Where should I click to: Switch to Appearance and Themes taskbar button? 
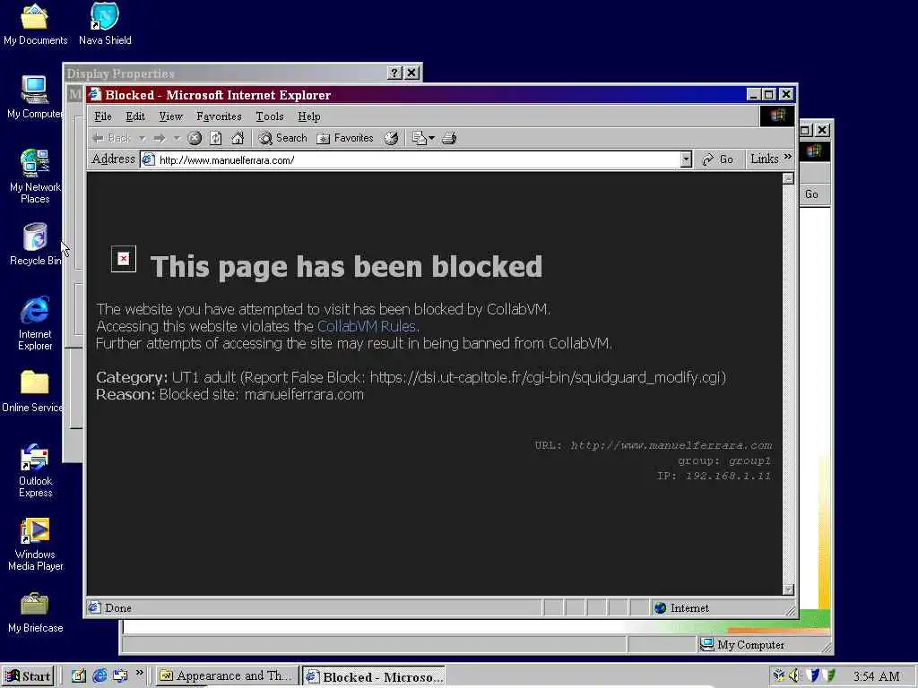point(227,676)
